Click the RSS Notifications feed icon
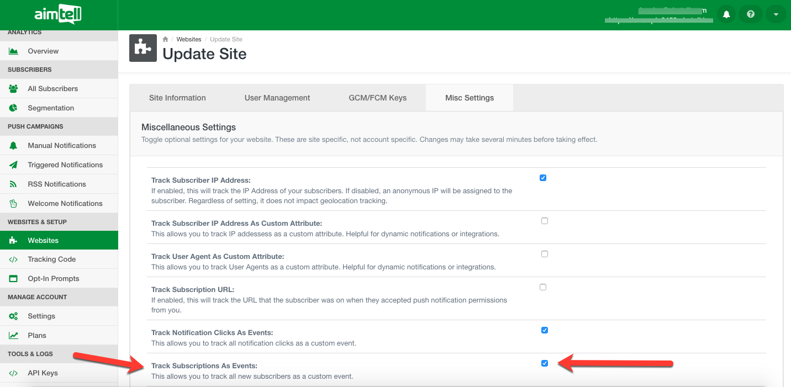The width and height of the screenshot is (791, 387). click(x=14, y=184)
